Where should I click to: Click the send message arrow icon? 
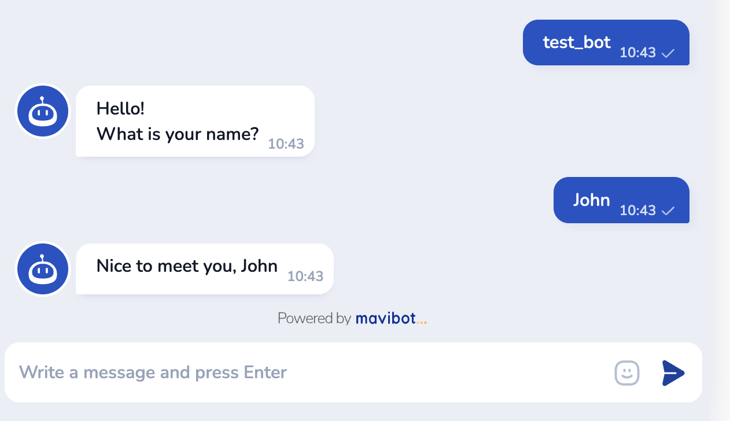673,373
